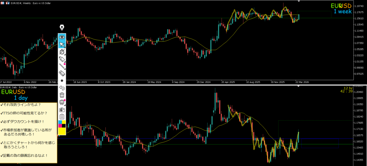Click price level 1.16020 on daily scale
Screen dimensions: 367x166
coord(359,141)
